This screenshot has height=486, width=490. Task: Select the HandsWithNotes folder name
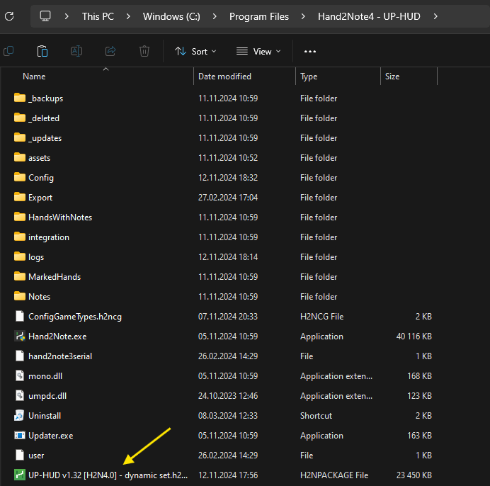click(60, 217)
